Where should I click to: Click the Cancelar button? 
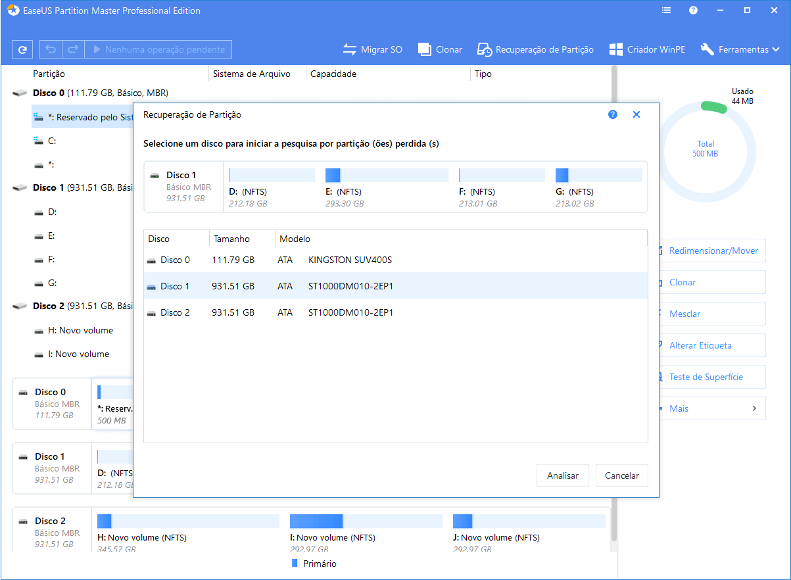coord(622,475)
